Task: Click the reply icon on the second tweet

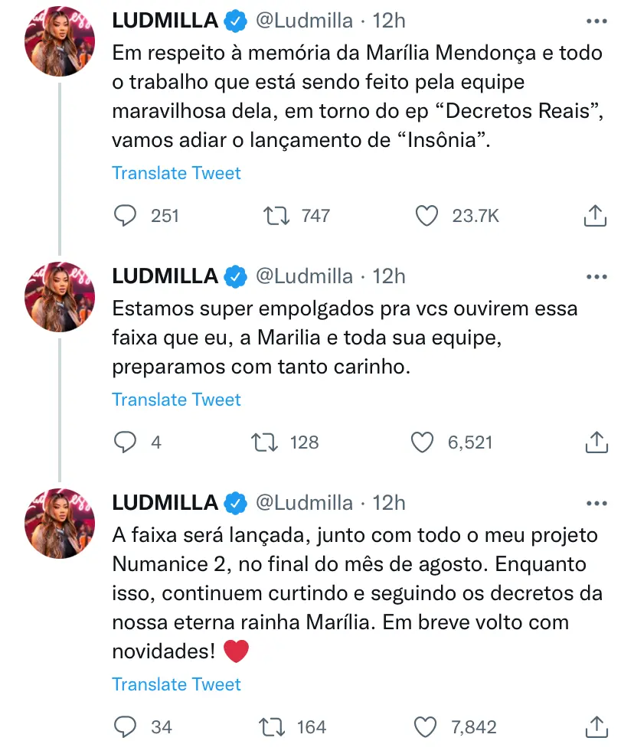Action: tap(126, 442)
